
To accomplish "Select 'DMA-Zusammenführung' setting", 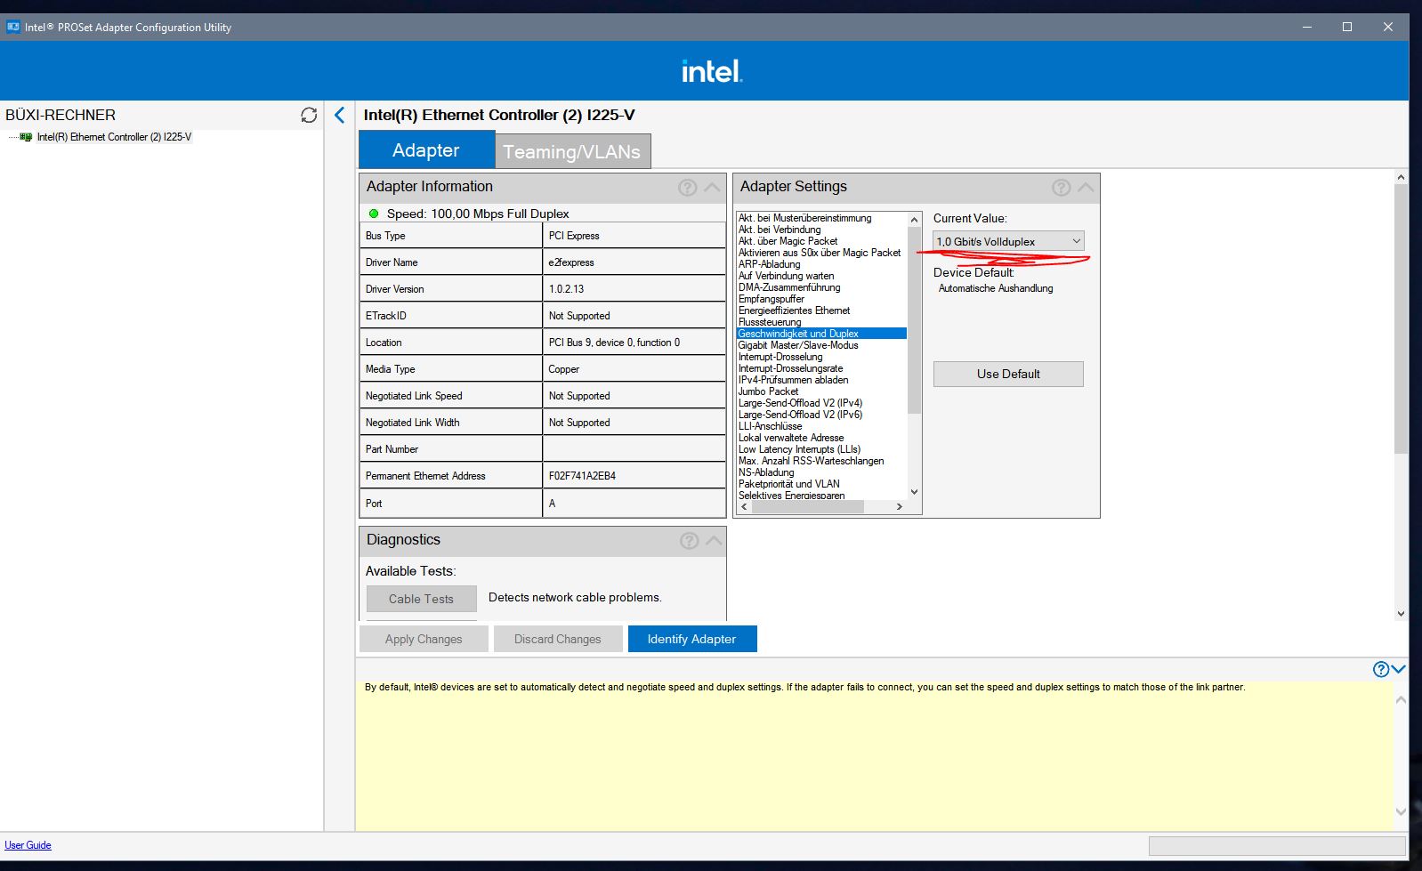I will [x=789, y=287].
